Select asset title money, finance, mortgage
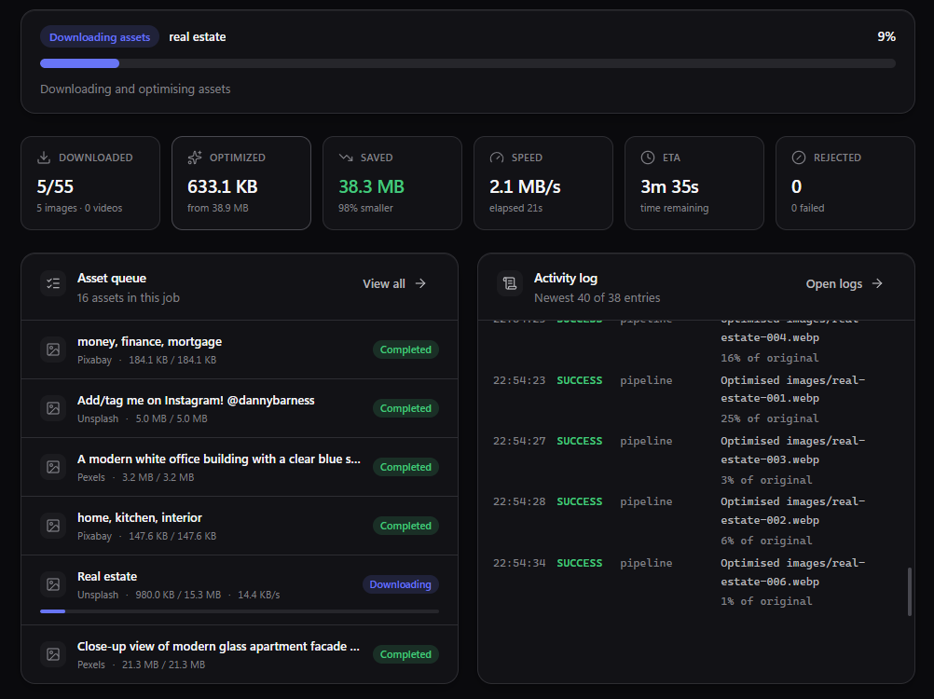The image size is (934, 699). 149,342
